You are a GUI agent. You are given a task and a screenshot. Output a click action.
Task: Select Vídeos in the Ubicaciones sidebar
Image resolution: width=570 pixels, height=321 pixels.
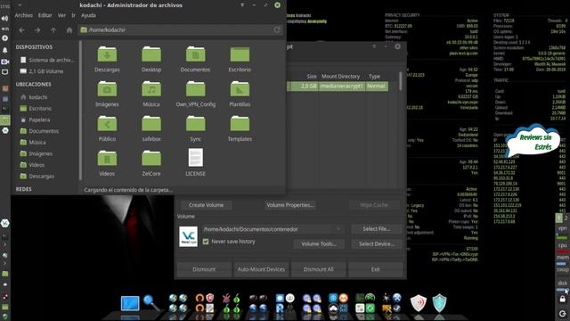click(x=32, y=165)
